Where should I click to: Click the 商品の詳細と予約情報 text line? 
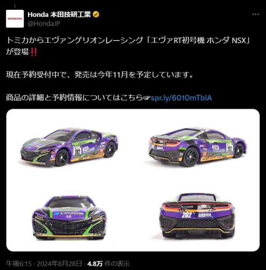(74, 97)
